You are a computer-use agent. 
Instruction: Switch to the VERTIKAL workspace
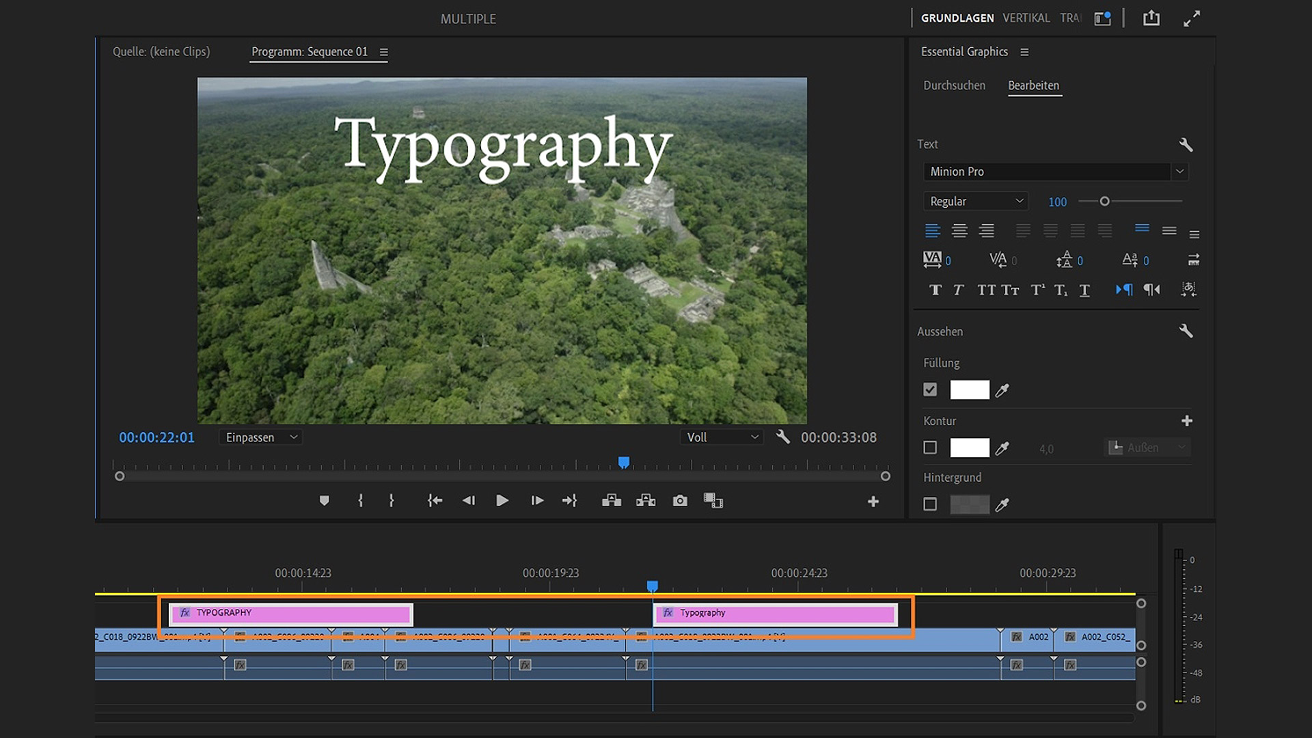click(1026, 18)
